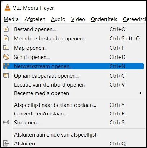
Task: Select Converteren/opslaan menu entry
Action: (40, 114)
